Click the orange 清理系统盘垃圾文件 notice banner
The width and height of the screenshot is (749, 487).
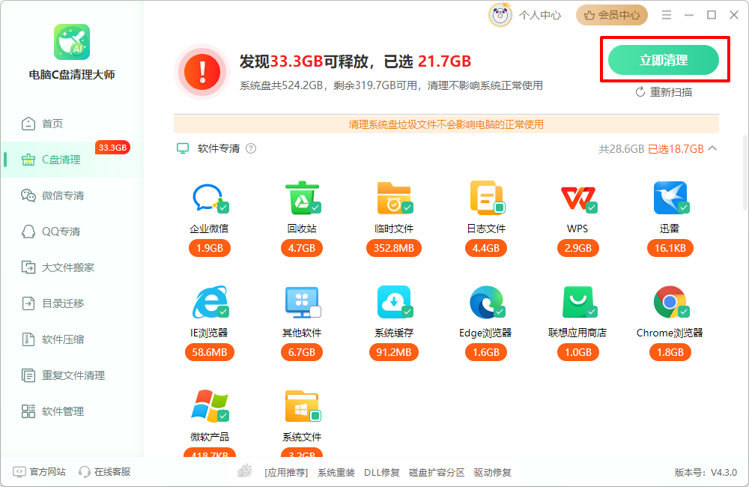pyautogui.click(x=446, y=124)
